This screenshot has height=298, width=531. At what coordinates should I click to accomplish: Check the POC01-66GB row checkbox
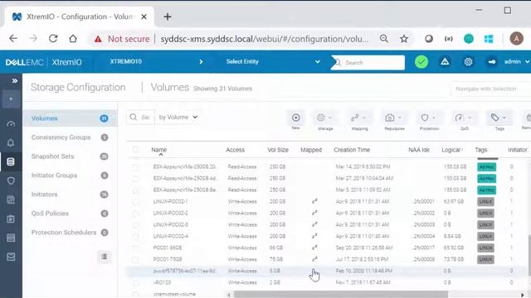pos(135,248)
